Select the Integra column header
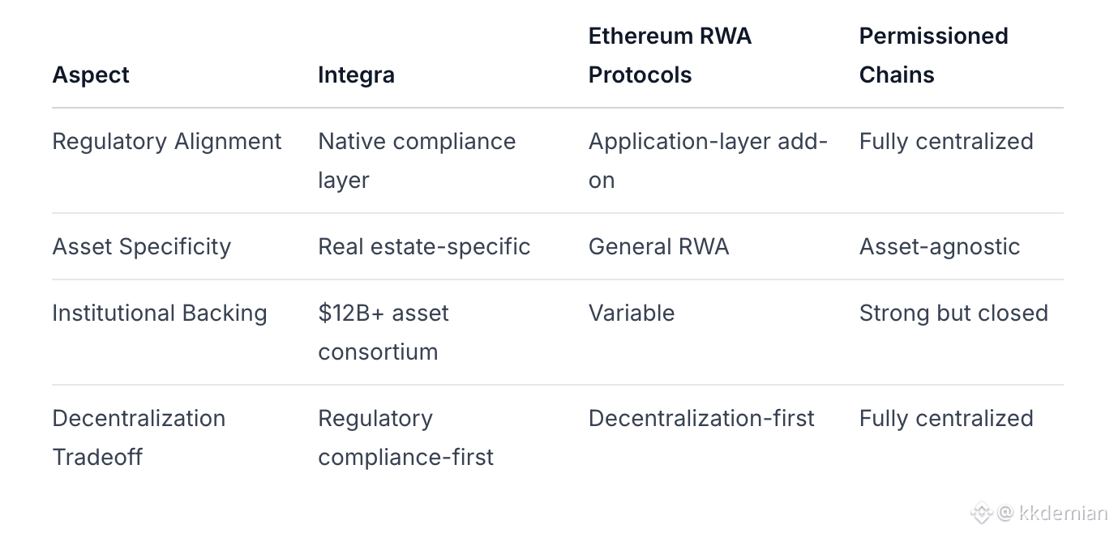1114x533 pixels. pos(356,75)
